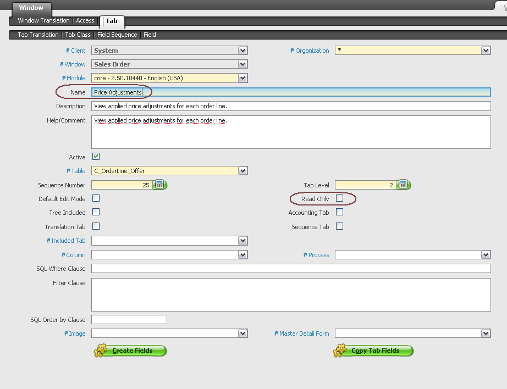Click the Organization link arrow icon
This screenshot has width=507, height=389.
click(292, 51)
